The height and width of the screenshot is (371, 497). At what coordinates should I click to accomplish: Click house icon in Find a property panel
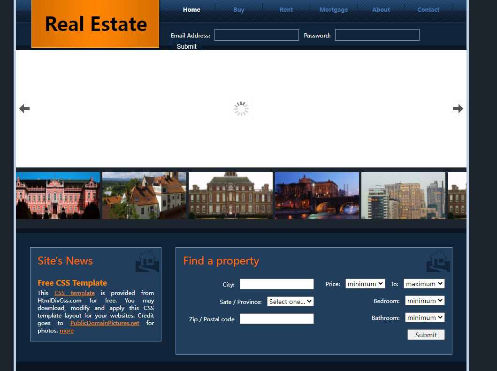[x=438, y=261]
